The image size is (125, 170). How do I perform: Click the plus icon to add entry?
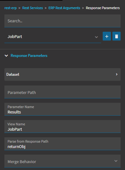point(107,36)
